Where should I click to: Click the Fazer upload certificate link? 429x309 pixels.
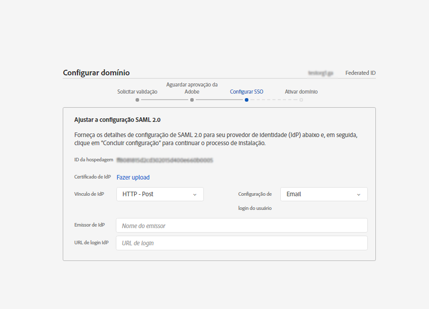(133, 177)
